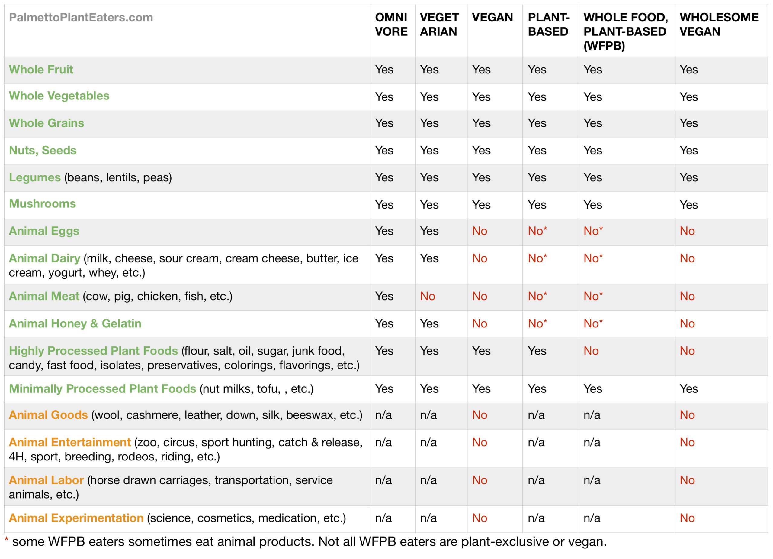Select the WHOLESOME VEGAN column header

click(719, 24)
